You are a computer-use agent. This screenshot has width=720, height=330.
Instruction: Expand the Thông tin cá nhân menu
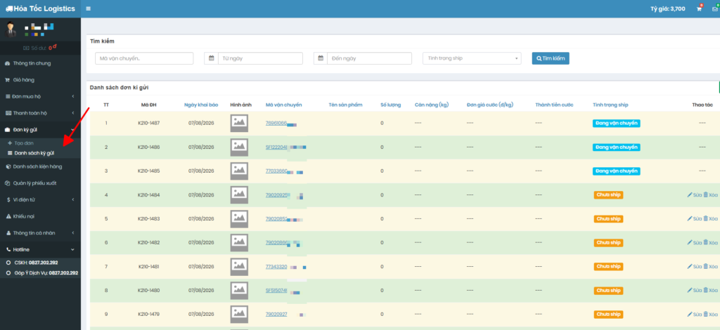point(40,233)
